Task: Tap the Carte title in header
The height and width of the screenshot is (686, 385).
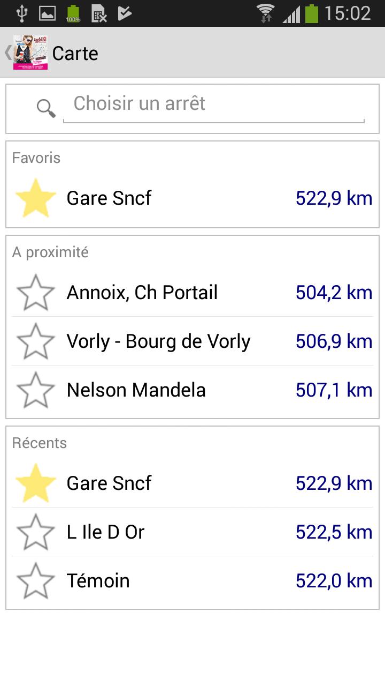Action: 75,54
